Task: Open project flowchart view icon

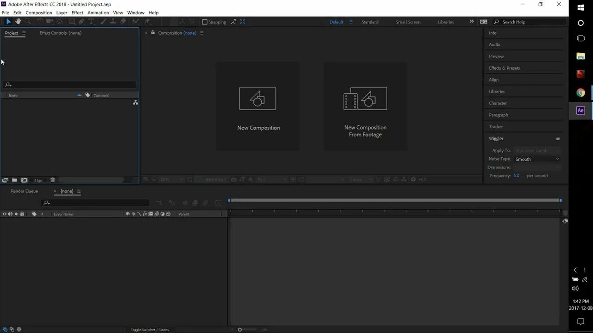Action: pyautogui.click(x=135, y=102)
